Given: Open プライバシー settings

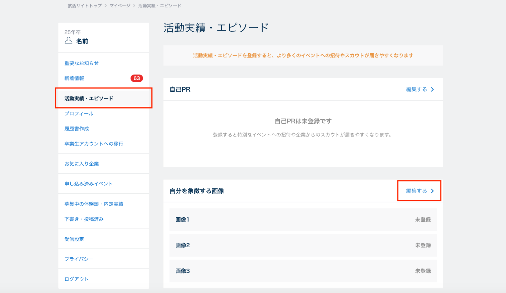Looking at the screenshot, I should (x=79, y=259).
